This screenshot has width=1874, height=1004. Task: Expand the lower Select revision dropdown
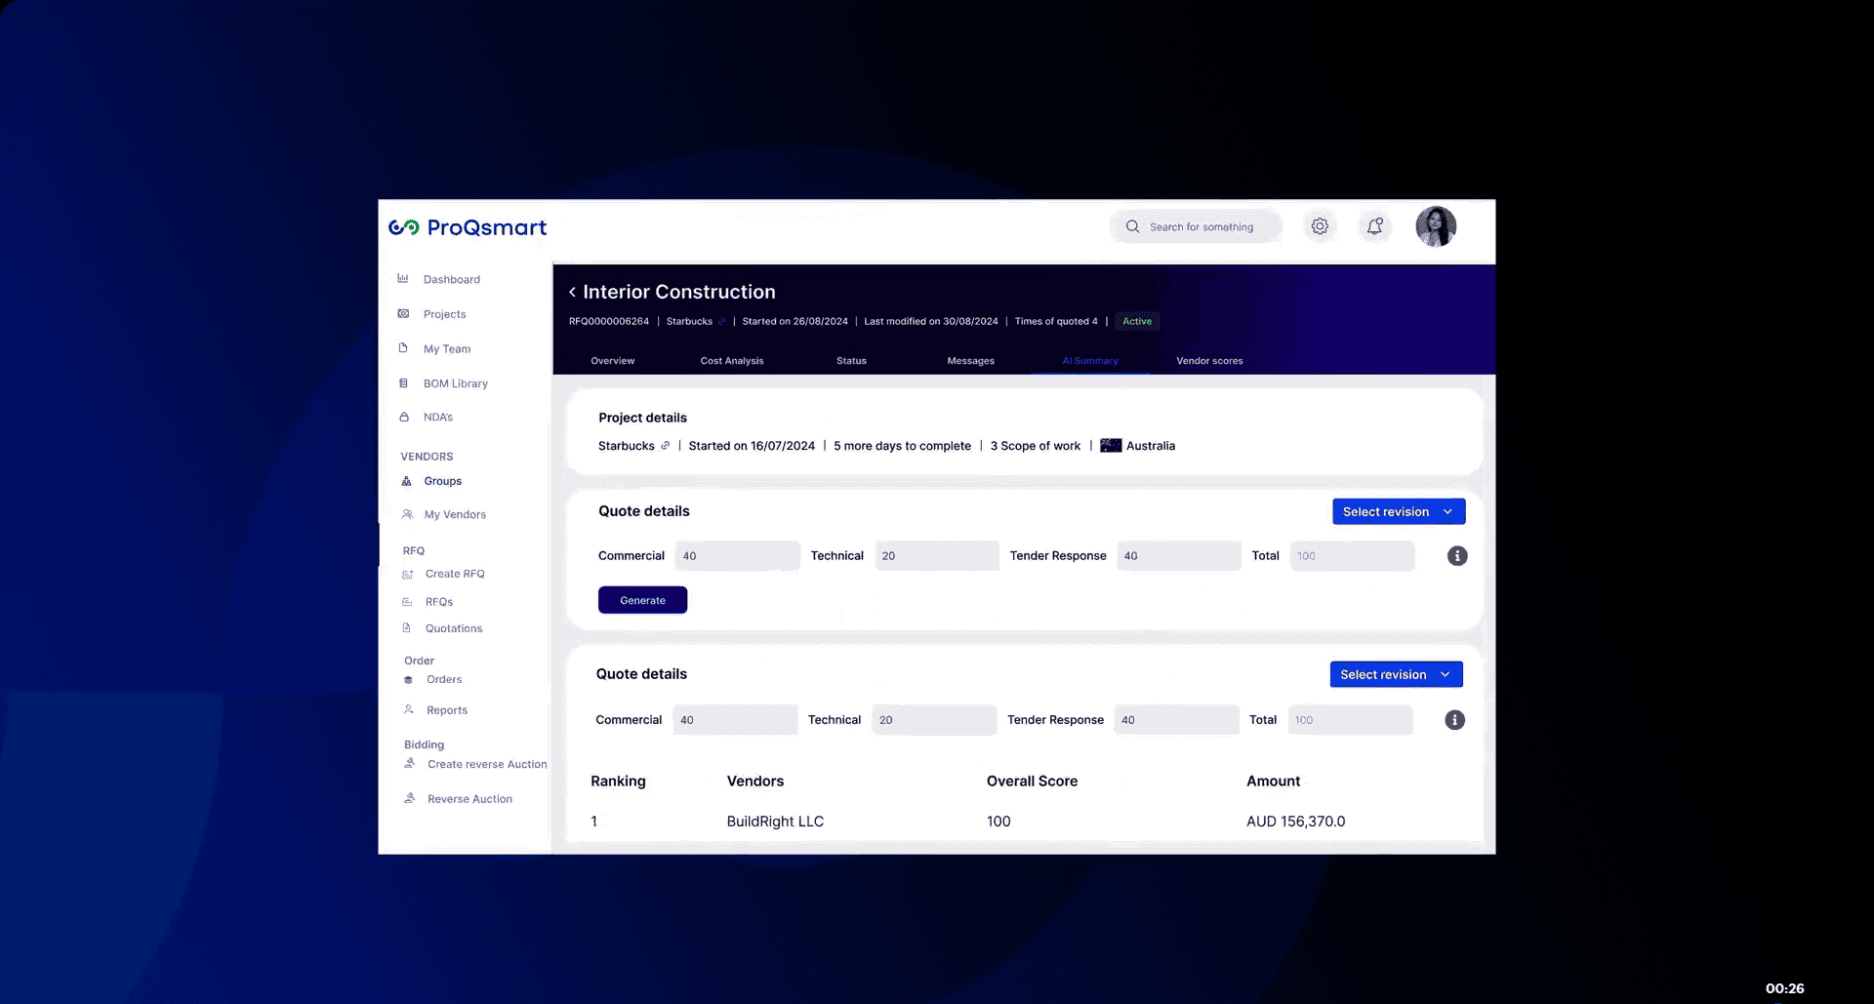[x=1396, y=673]
